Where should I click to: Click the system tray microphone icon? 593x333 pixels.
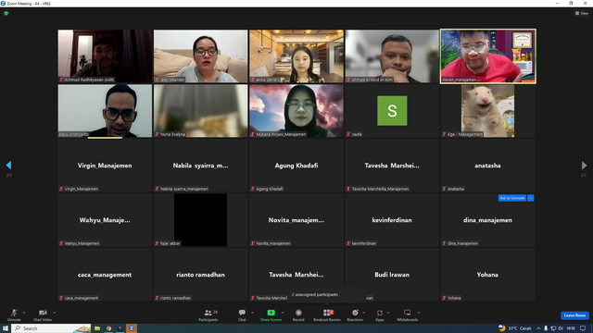point(546,328)
